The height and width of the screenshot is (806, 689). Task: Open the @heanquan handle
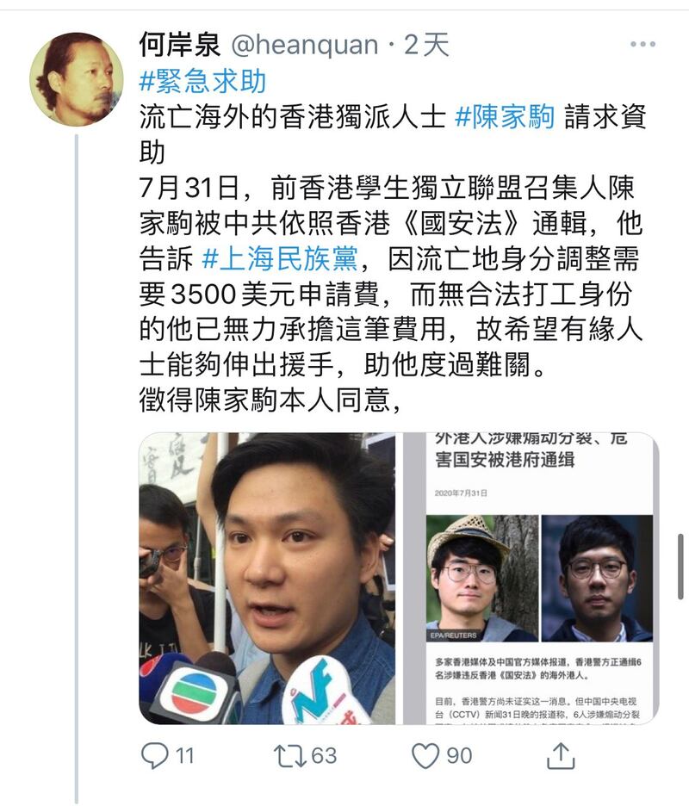point(304,45)
